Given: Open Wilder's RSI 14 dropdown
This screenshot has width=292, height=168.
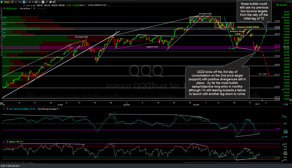Looking at the screenshot, I should pos(23,142).
